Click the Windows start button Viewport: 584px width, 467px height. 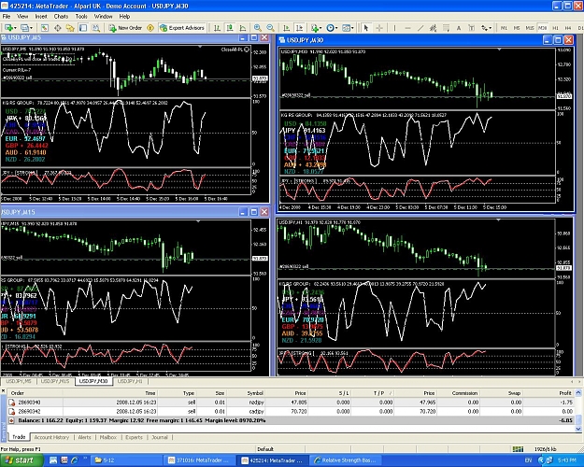tap(21, 460)
